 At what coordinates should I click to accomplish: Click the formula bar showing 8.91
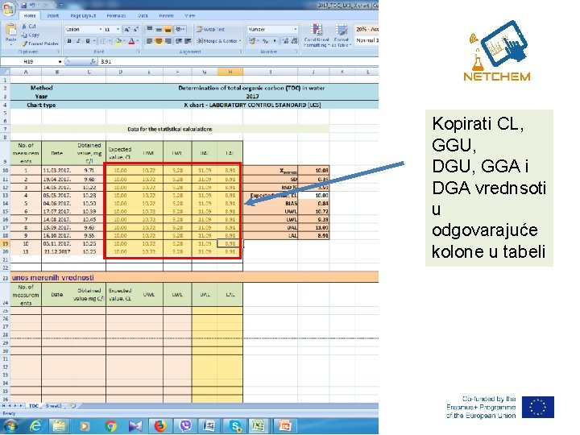pos(238,61)
